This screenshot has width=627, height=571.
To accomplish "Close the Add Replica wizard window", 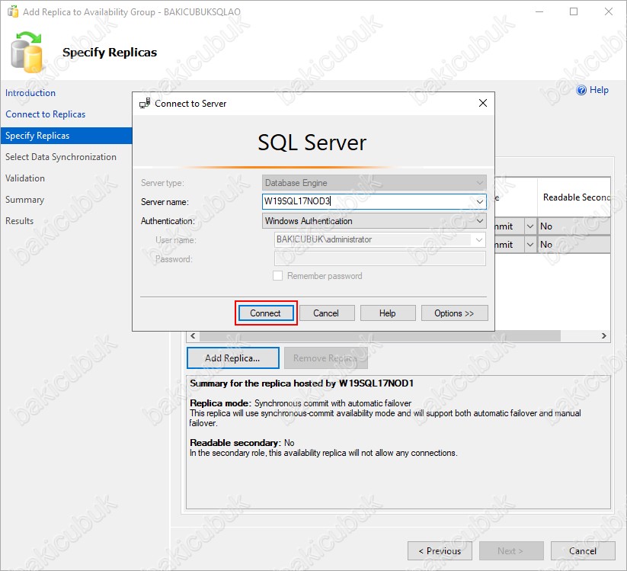I will point(608,11).
